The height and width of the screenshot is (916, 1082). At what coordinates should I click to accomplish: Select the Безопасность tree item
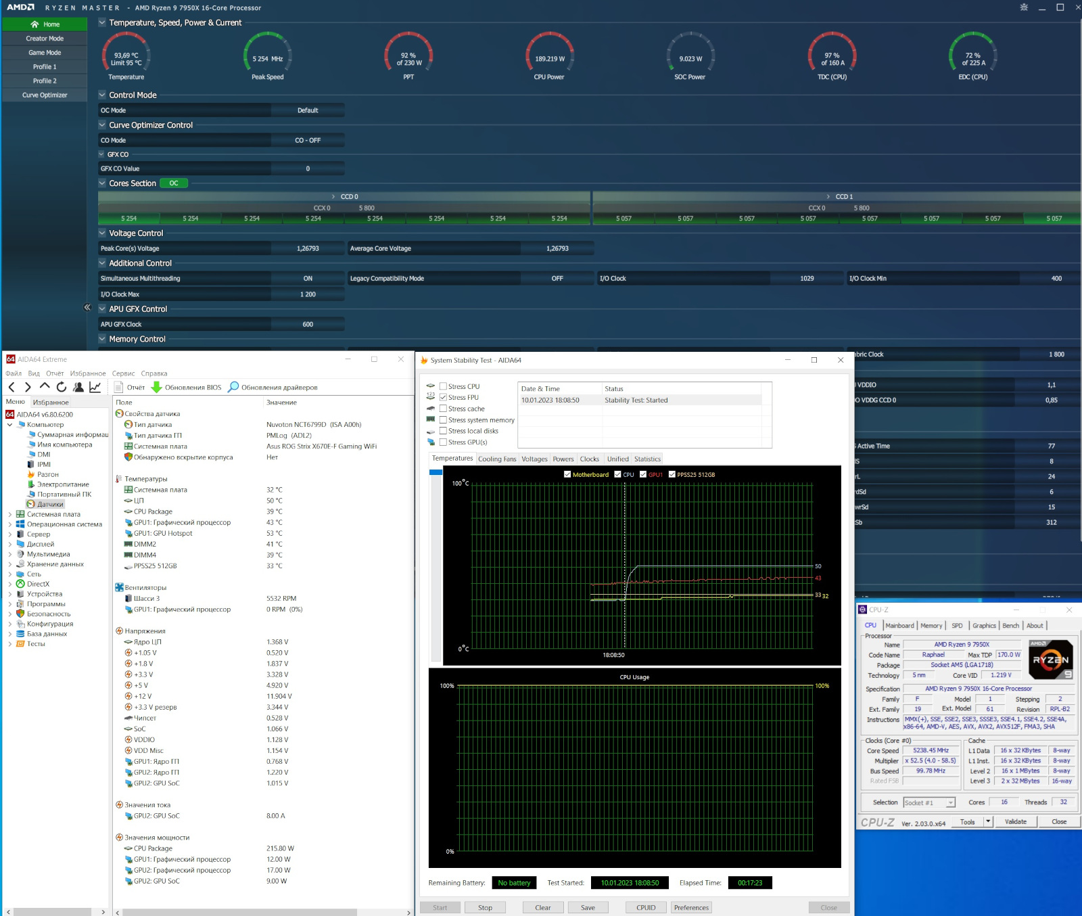[x=43, y=614]
